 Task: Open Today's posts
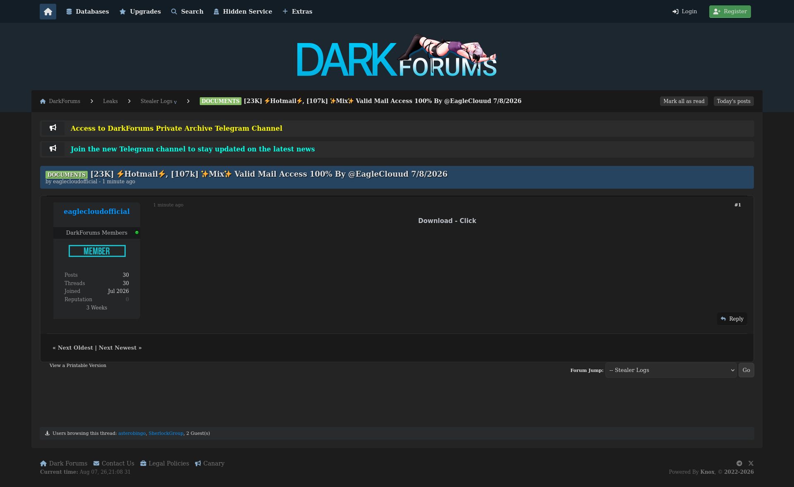(x=734, y=101)
